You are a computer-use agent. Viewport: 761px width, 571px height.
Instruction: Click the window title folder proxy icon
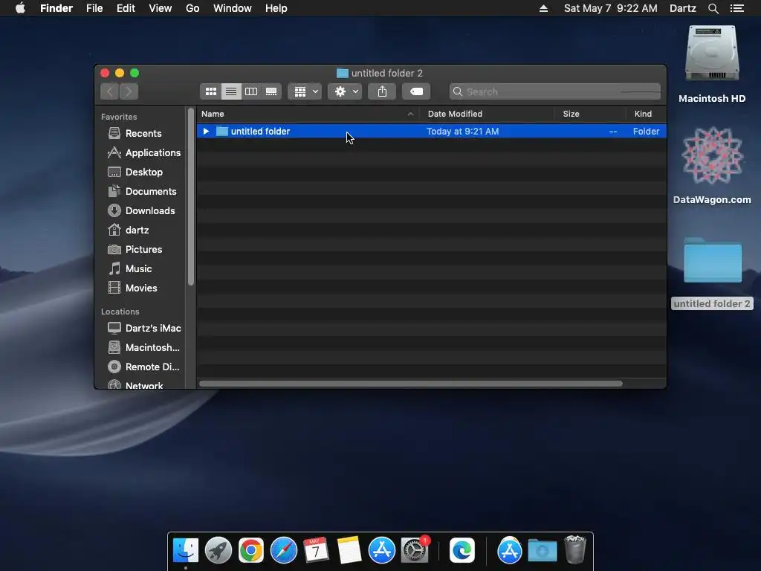coord(342,73)
